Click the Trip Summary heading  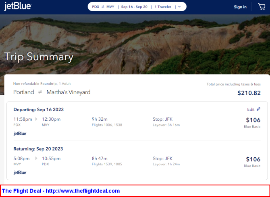point(39,57)
